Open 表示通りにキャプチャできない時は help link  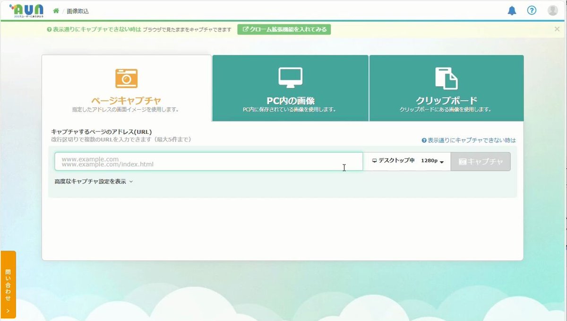(469, 140)
